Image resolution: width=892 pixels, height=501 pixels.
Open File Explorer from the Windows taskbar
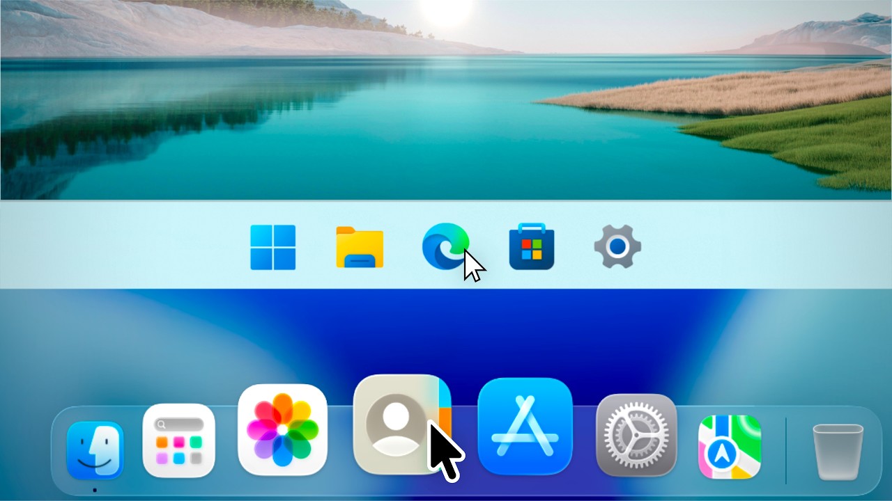pos(360,247)
